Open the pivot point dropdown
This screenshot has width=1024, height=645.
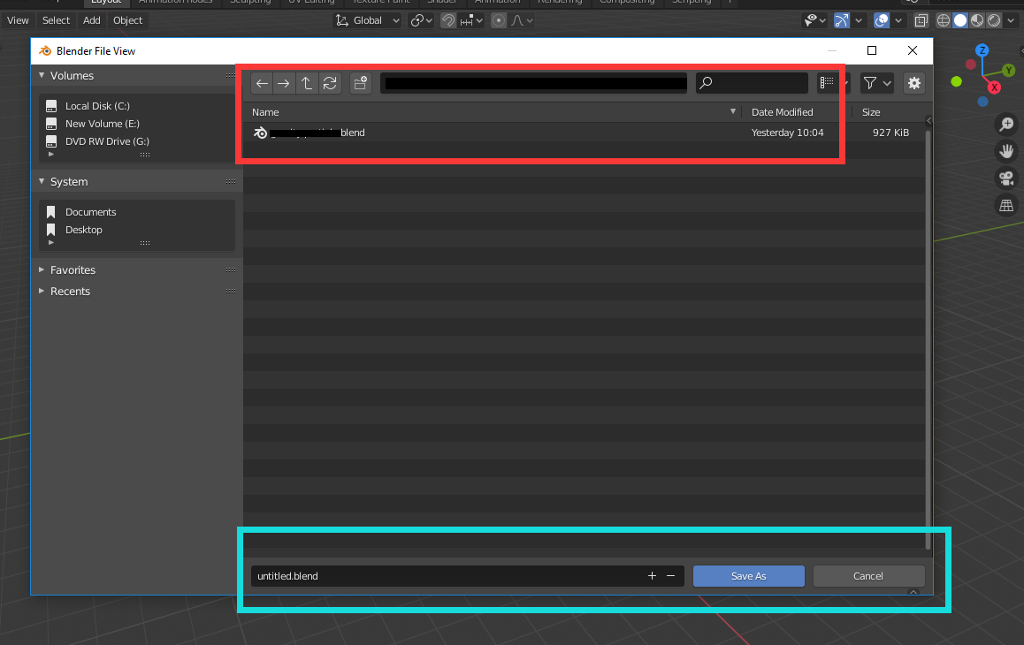click(421, 20)
